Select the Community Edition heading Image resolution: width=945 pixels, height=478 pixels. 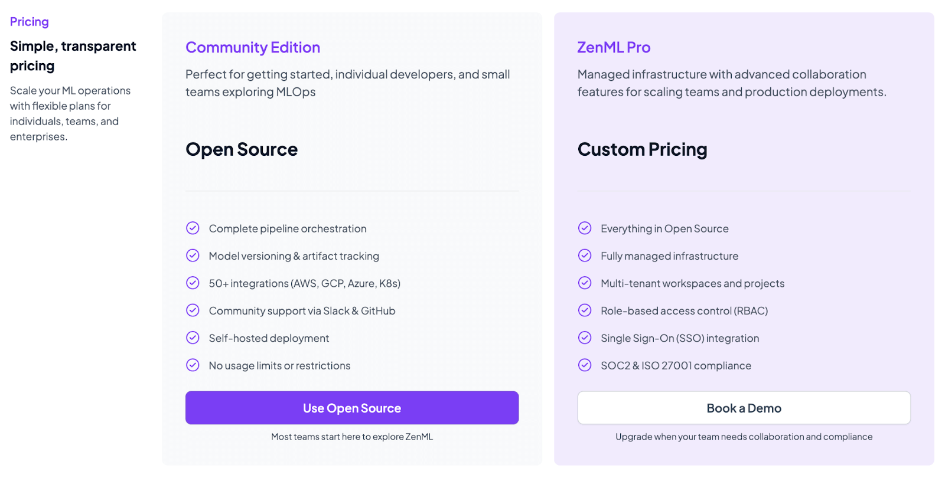tap(253, 47)
